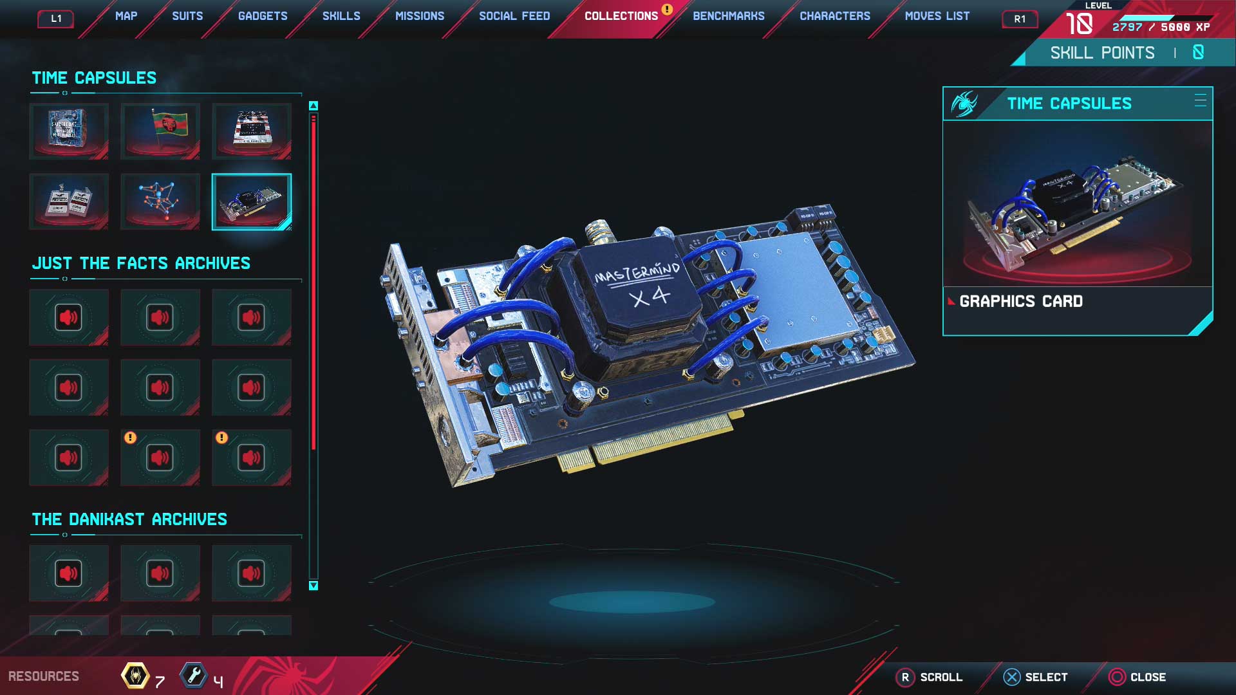Viewport: 1236px width, 695px height.
Task: Select the flag time capsule thumbnail
Action: tap(160, 131)
